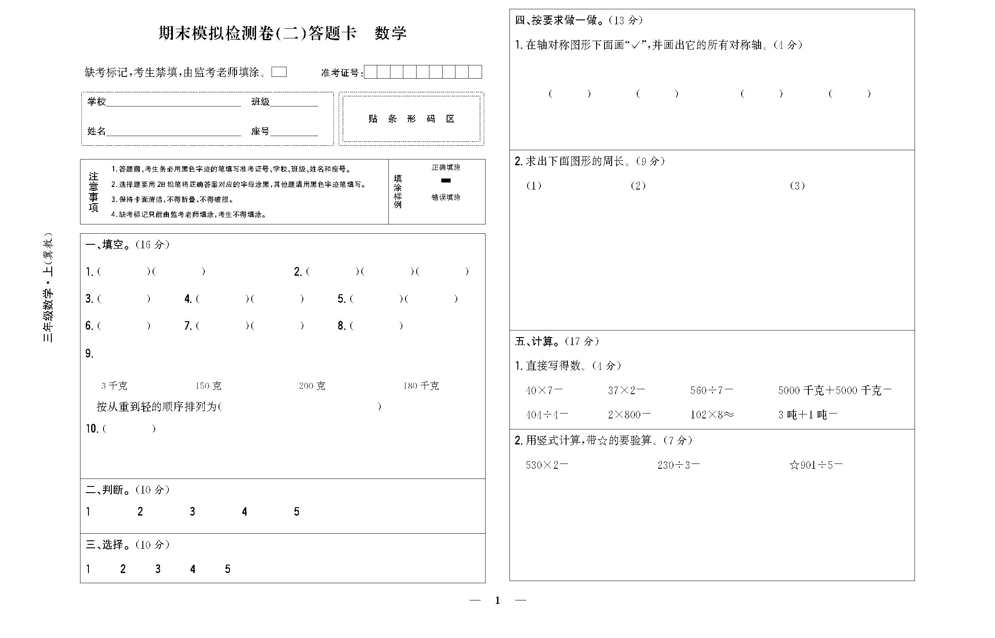Viewport: 995px width, 638px height.
Task: Check the 缺考标记 absence marker box
Action: click(279, 72)
